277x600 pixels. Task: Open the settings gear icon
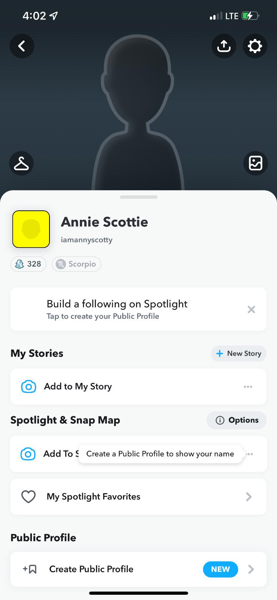[255, 46]
